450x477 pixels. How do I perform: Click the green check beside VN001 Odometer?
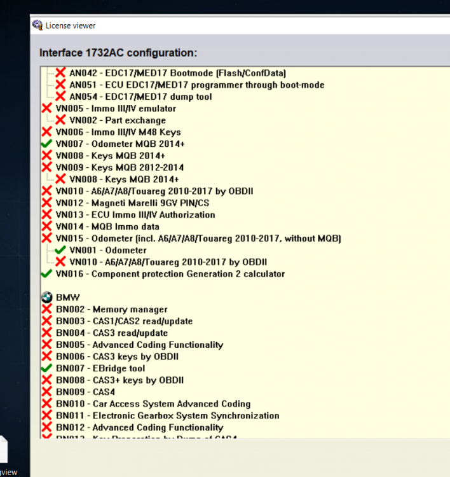click(x=60, y=250)
